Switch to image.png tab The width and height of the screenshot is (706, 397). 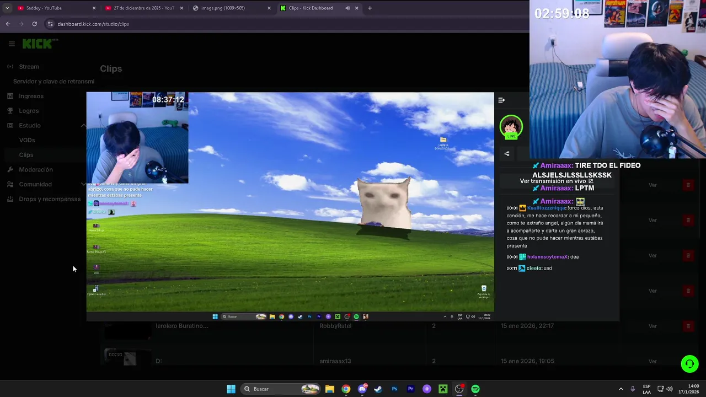click(x=232, y=8)
